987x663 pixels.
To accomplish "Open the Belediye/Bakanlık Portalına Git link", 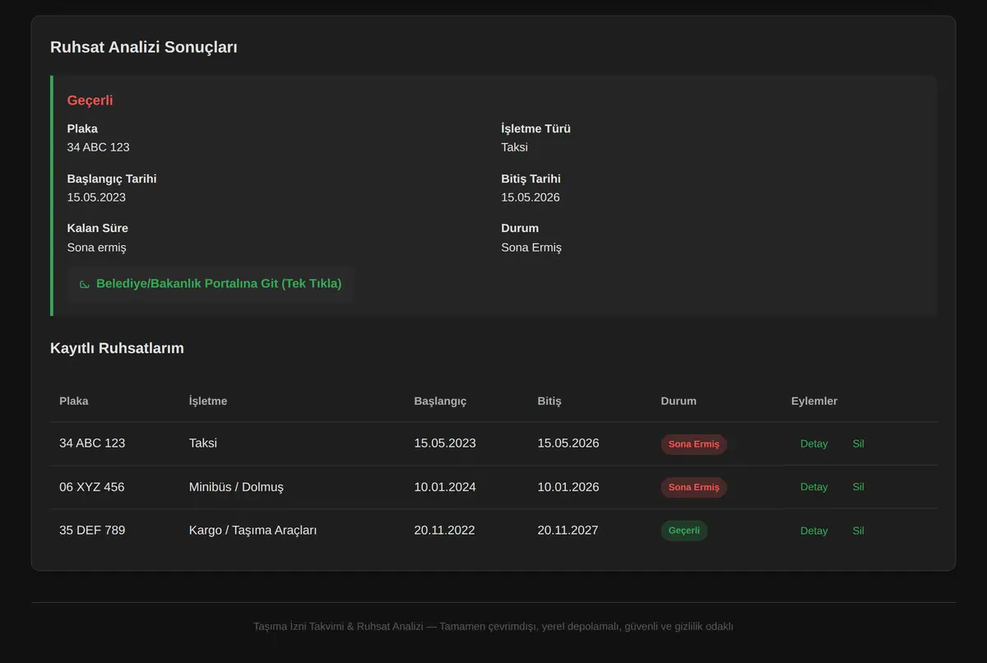I will (211, 284).
